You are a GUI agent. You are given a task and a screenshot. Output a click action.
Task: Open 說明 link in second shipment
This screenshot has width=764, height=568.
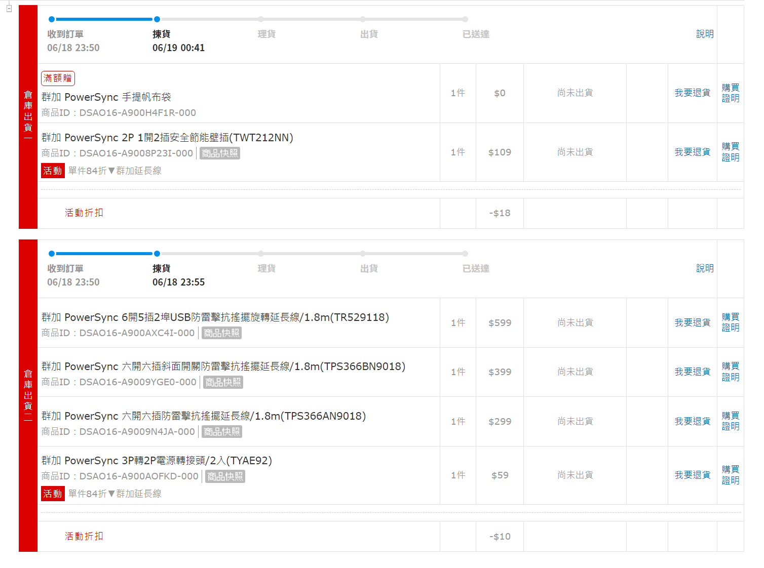click(x=704, y=268)
